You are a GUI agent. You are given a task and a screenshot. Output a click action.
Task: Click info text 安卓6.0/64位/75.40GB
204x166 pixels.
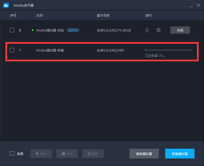(x=114, y=31)
